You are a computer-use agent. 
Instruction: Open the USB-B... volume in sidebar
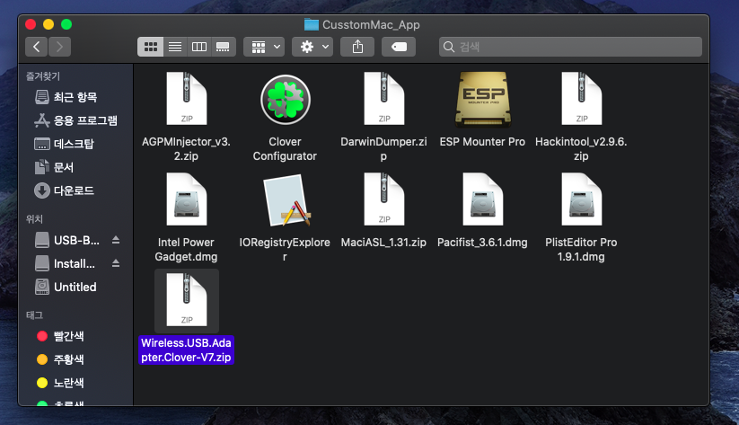[x=67, y=240]
